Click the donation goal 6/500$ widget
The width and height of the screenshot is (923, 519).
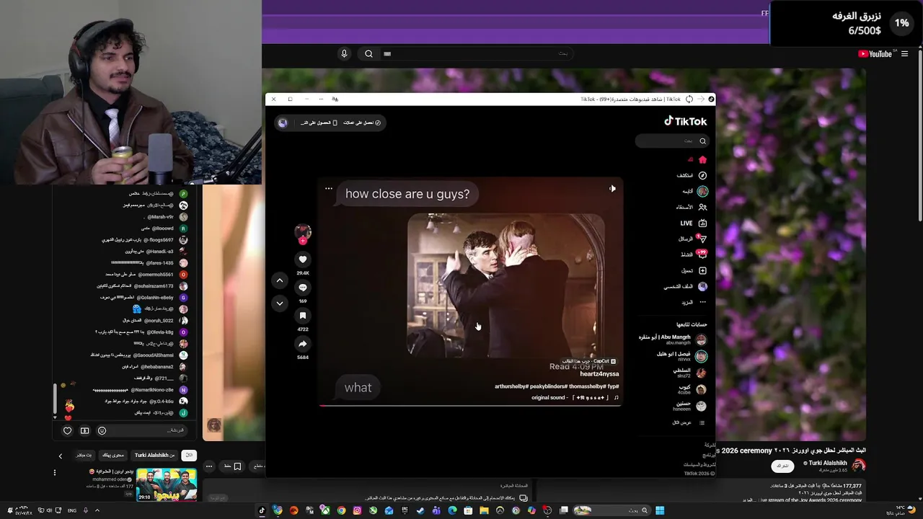tap(846, 23)
